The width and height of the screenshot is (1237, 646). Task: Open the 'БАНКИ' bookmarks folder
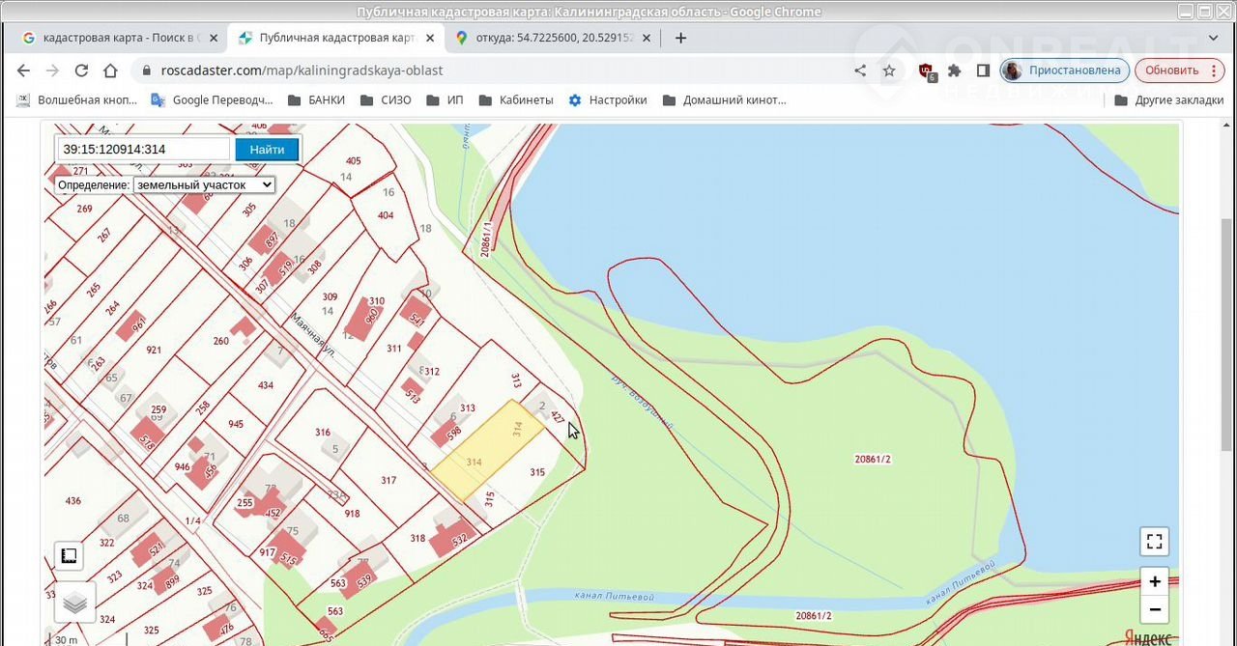(x=316, y=100)
